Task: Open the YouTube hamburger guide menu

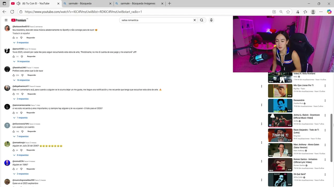Action: (x=6, y=20)
